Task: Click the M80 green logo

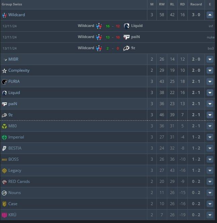Action: 4,126
